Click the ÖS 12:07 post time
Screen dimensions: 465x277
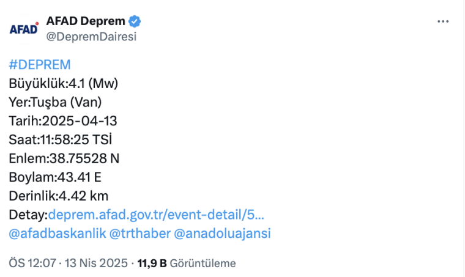tap(32, 264)
